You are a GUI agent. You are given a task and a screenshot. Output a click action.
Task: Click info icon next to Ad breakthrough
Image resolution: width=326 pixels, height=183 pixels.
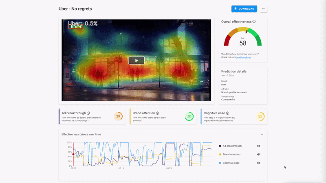coord(88,113)
